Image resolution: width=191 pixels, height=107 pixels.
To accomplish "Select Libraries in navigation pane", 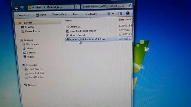I will 28,40.
